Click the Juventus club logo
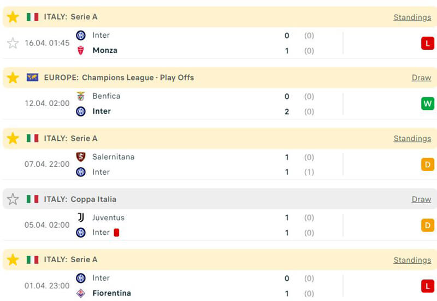This screenshot has width=437, height=301. (81, 217)
